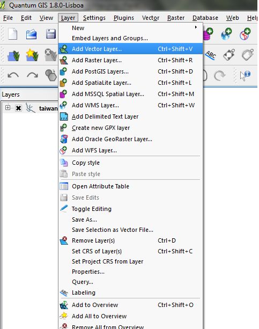Choose Add PostGIS Layers

pos(130,71)
